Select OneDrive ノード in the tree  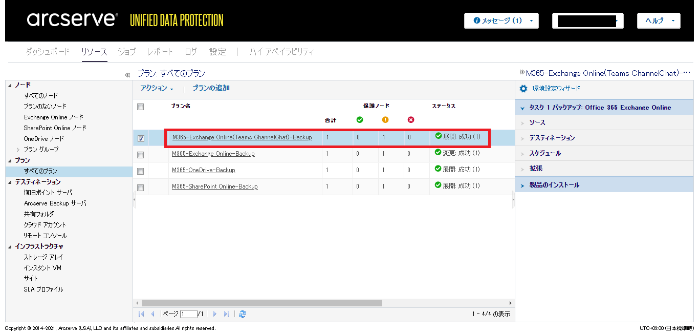click(x=44, y=139)
